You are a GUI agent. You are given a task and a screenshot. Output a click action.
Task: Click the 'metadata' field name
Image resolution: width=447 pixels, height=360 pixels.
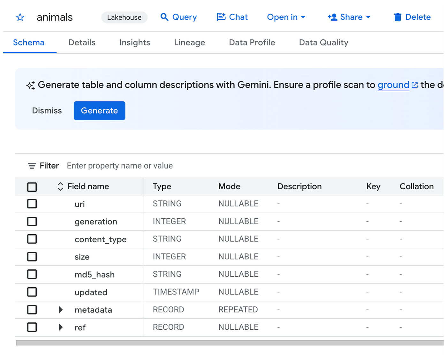point(93,310)
